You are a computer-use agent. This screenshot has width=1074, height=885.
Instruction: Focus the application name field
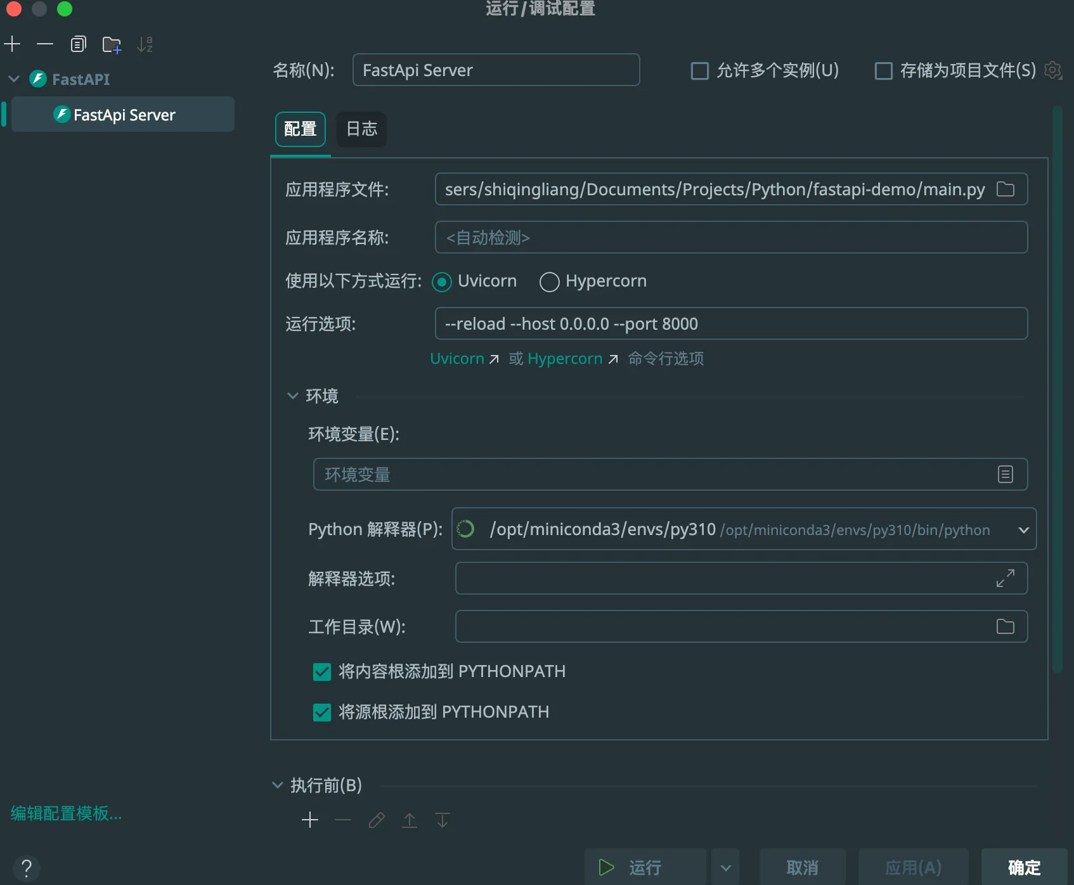731,237
